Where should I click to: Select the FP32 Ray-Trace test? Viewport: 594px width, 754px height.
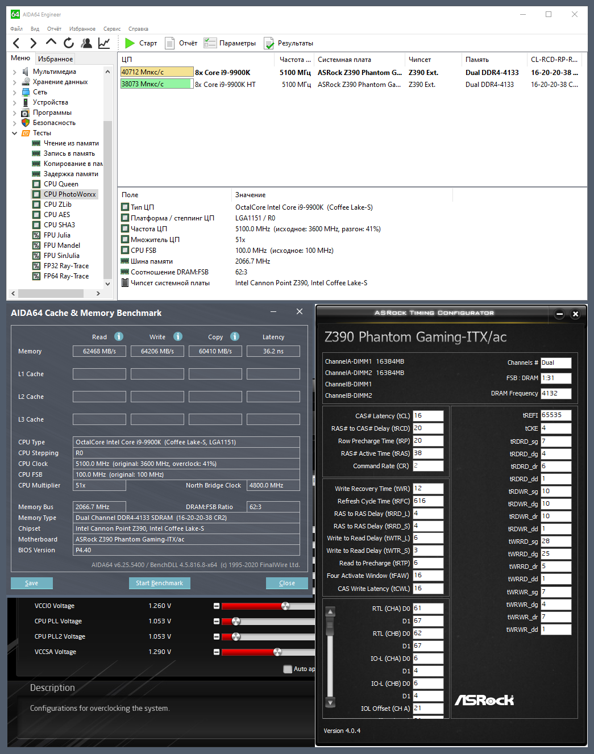point(66,266)
